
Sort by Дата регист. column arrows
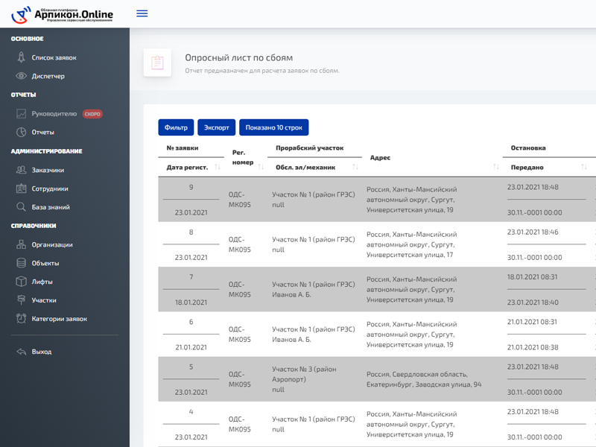[218, 167]
